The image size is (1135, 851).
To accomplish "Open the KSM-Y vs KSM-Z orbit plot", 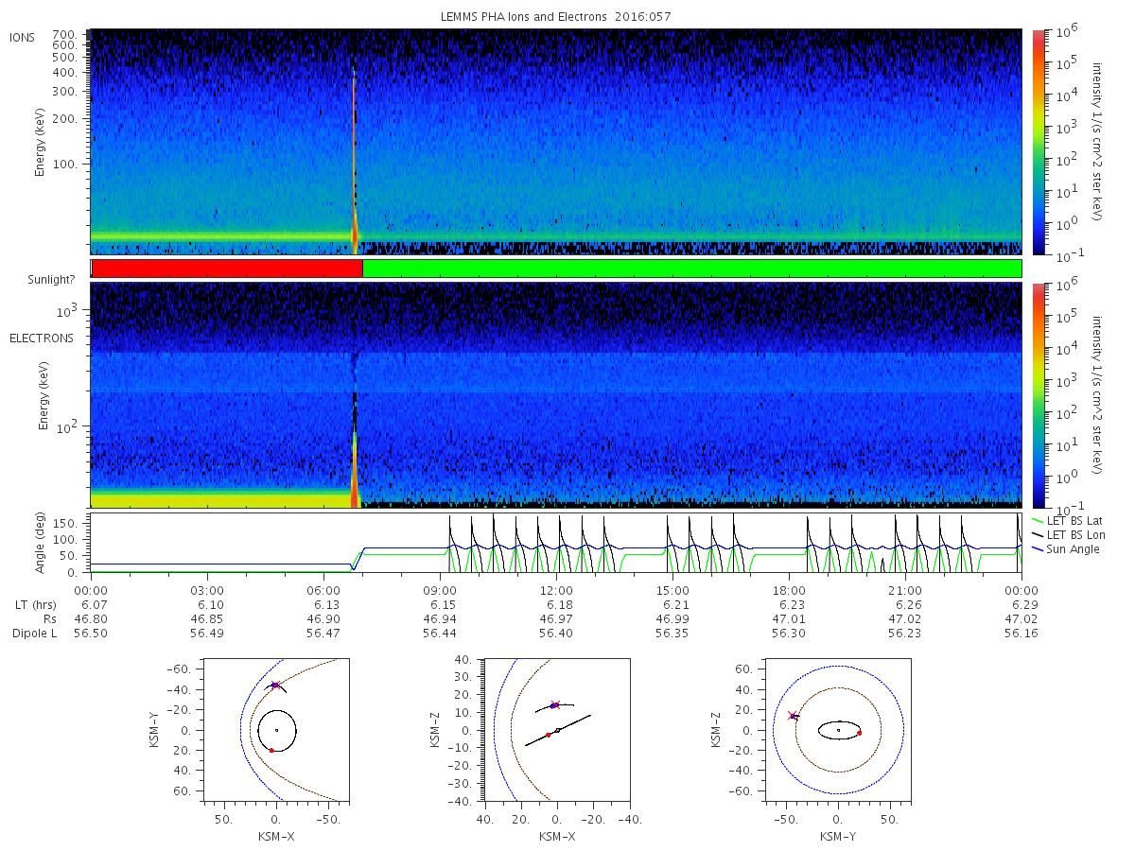I will pos(838,729).
